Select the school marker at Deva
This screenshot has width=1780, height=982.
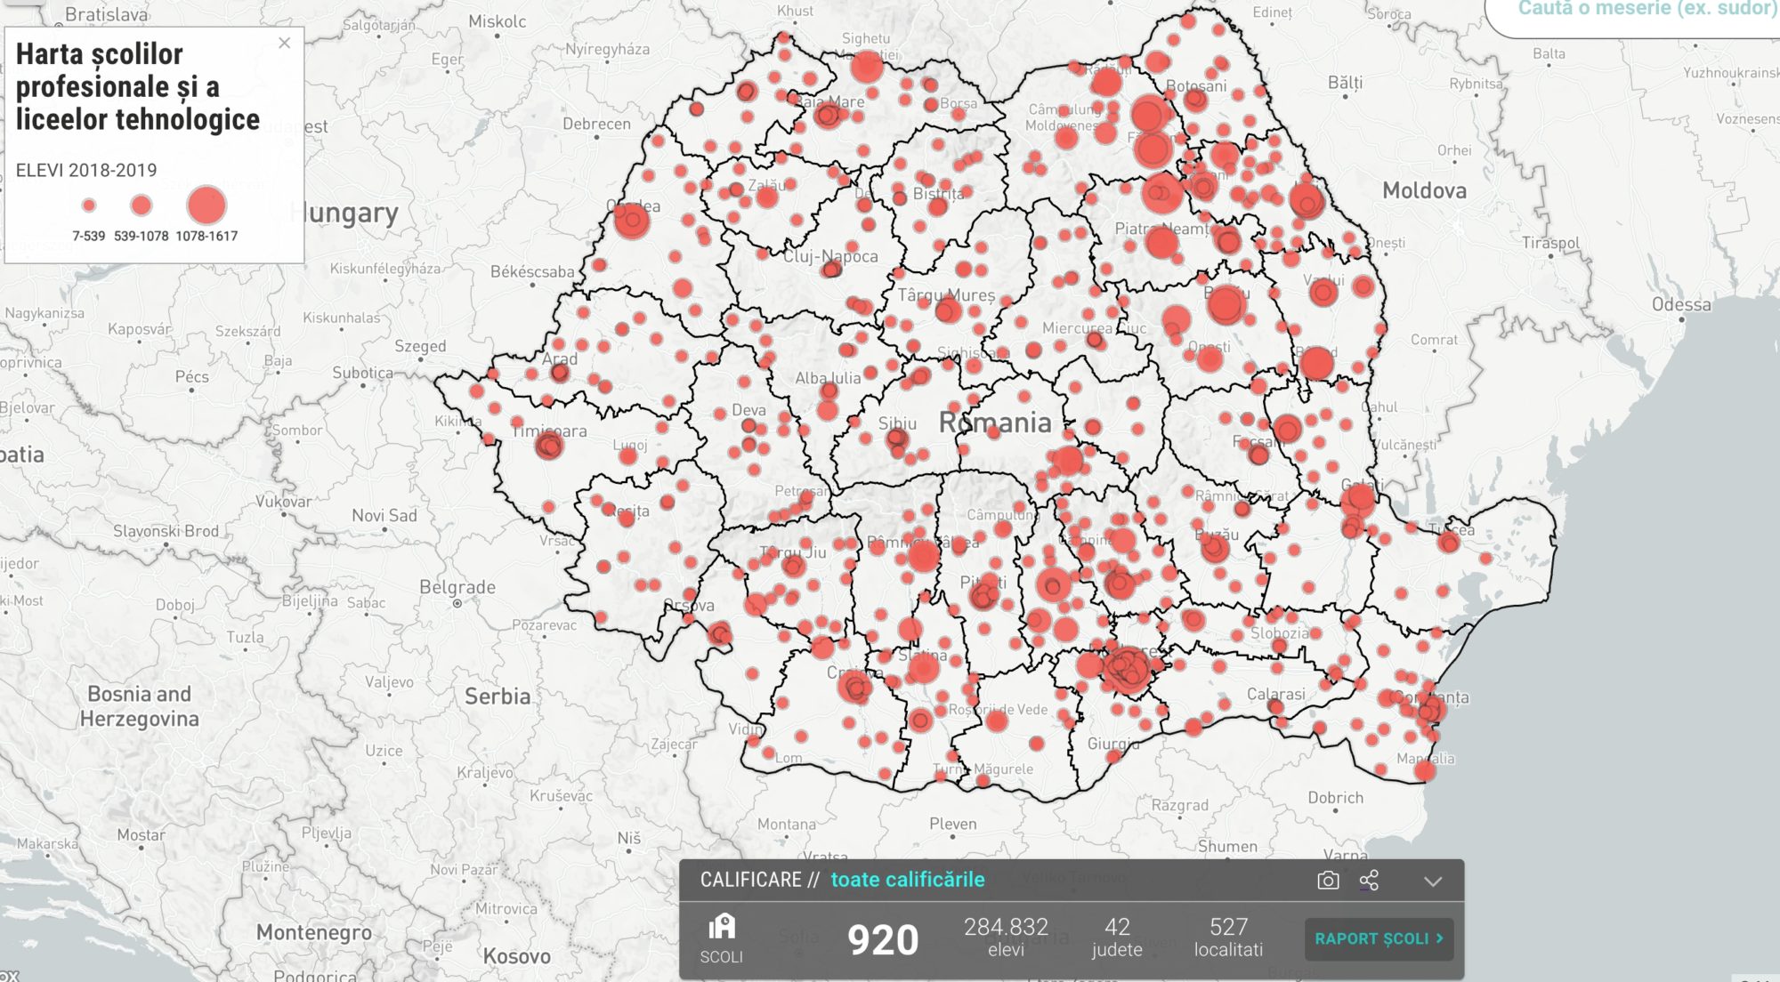tap(749, 426)
